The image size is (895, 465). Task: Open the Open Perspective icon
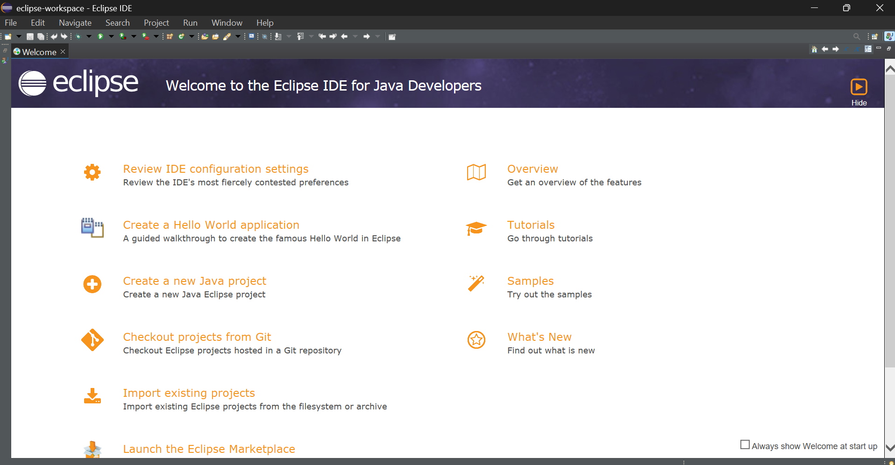(874, 36)
